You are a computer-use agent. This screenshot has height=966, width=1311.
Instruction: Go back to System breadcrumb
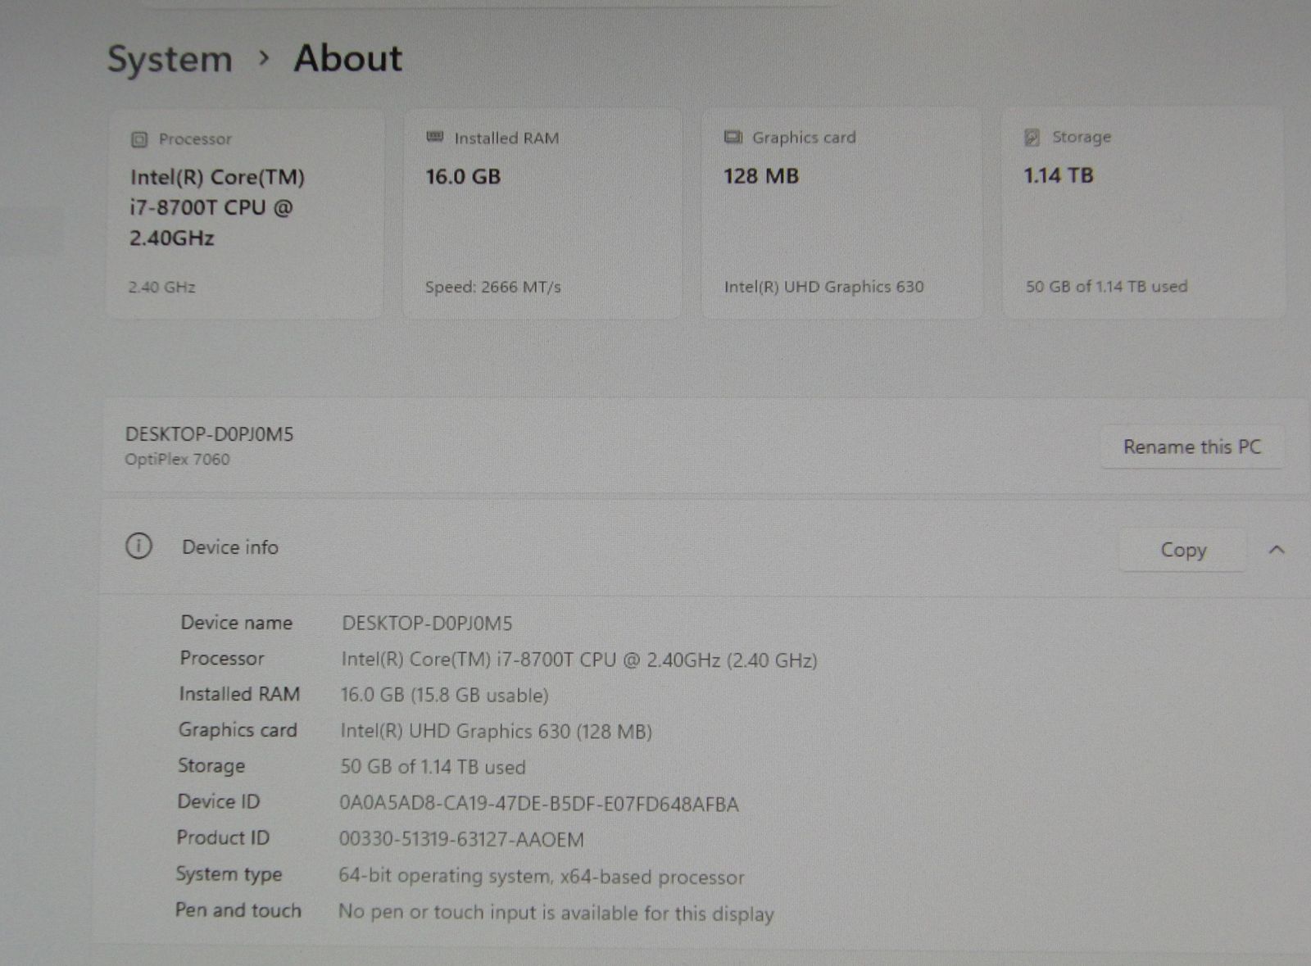[x=170, y=59]
